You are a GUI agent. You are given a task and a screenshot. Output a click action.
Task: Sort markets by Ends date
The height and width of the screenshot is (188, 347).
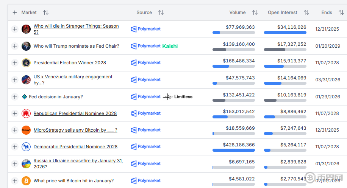(x=341, y=12)
